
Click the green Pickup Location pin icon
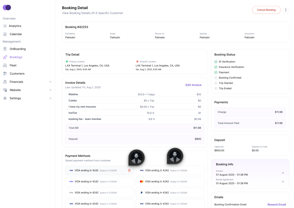pos(67,62)
